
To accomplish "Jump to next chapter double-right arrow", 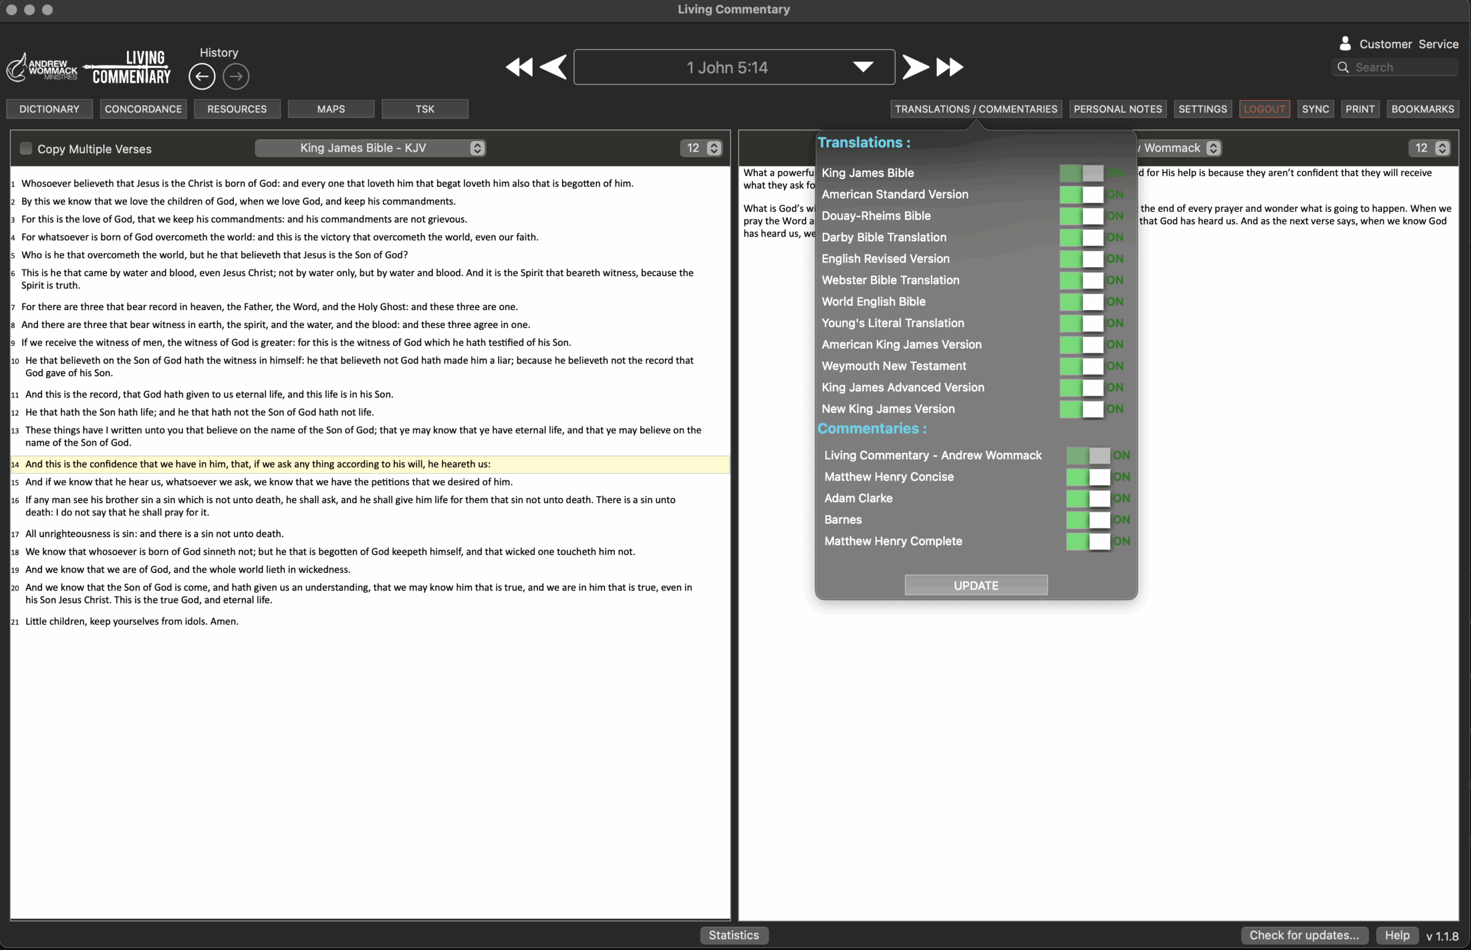I will (x=950, y=67).
